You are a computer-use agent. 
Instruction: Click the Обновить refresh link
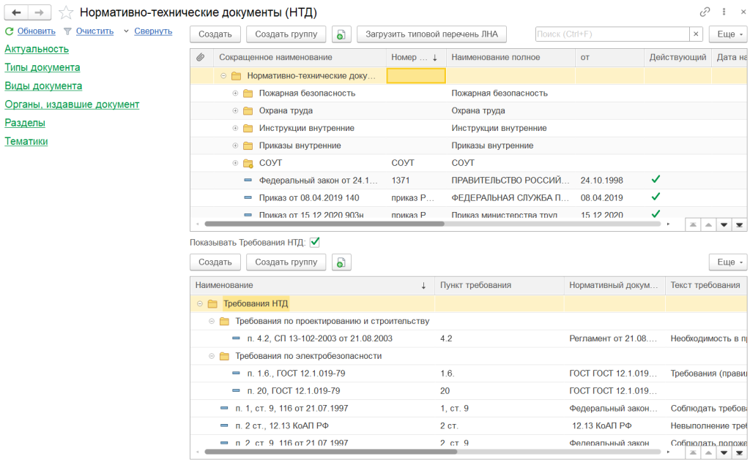pos(36,31)
